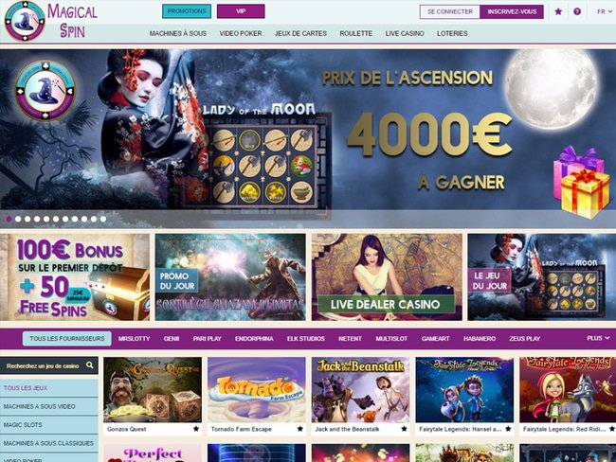Click the favorites star icon in header
The width and height of the screenshot is (616, 462).
click(558, 11)
